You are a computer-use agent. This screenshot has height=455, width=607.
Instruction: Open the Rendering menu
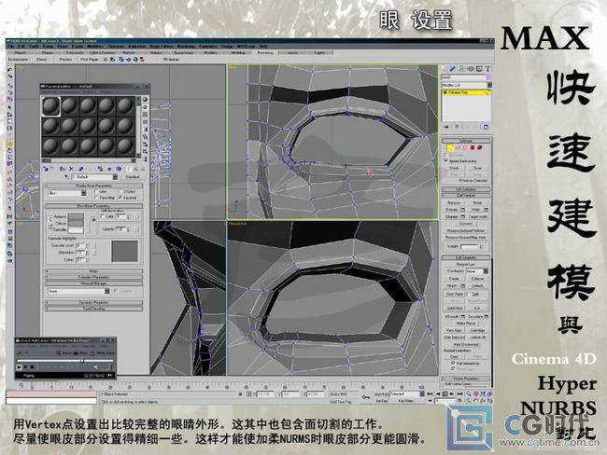[x=186, y=46]
